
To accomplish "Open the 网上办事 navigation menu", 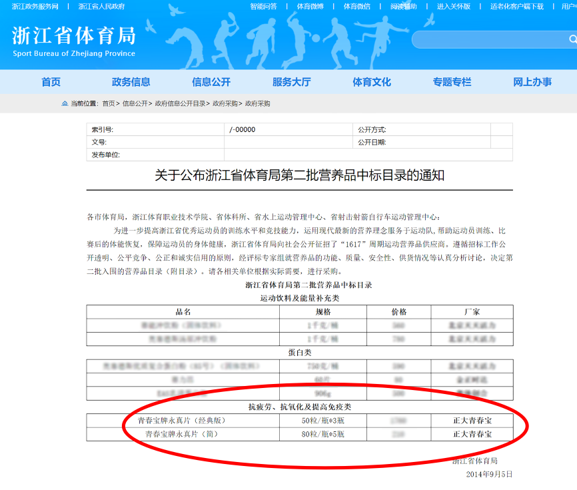I will click(x=532, y=82).
